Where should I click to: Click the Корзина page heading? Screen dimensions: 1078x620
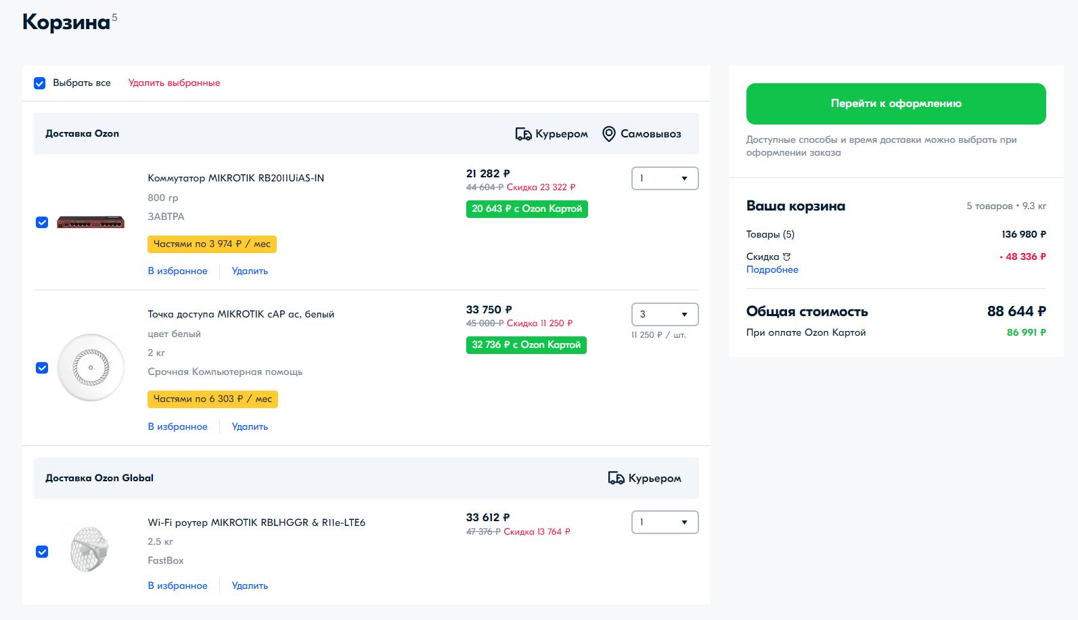click(66, 22)
